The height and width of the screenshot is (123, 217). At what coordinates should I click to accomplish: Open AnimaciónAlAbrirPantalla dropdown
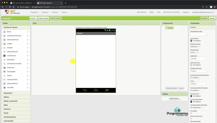click(x=195, y=90)
